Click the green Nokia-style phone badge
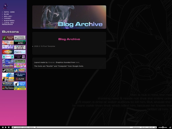Viewport: 172px width, 129px height. 20,61
